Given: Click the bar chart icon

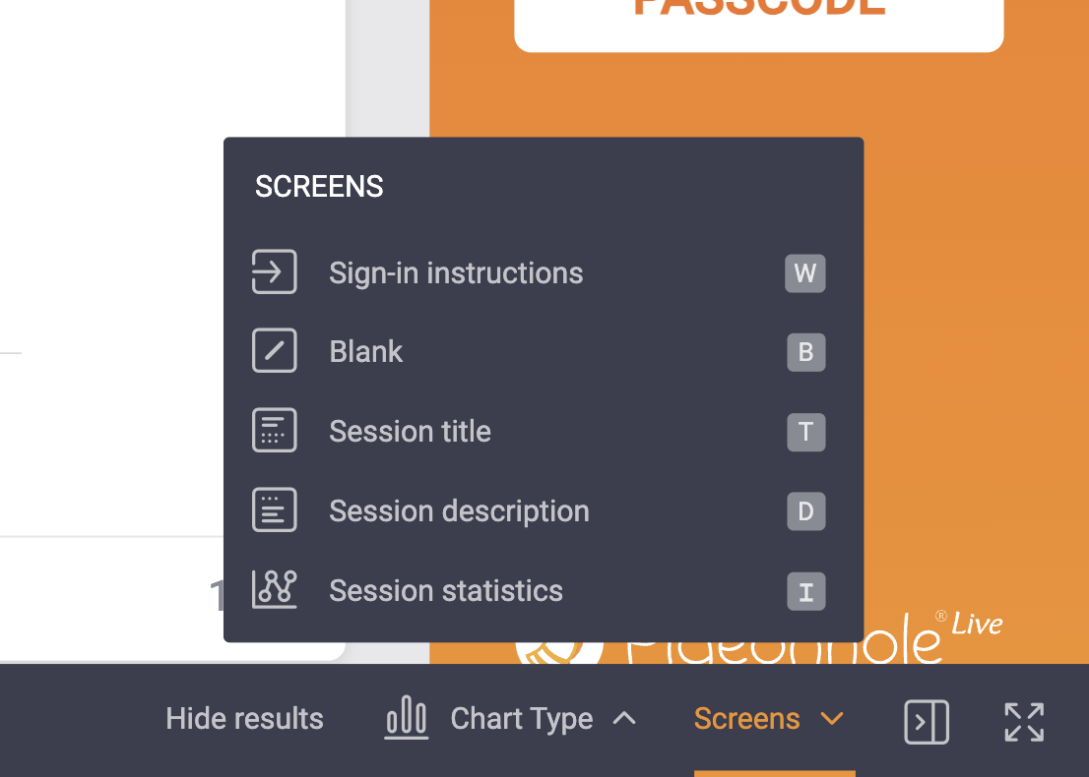Looking at the screenshot, I should click(x=406, y=719).
